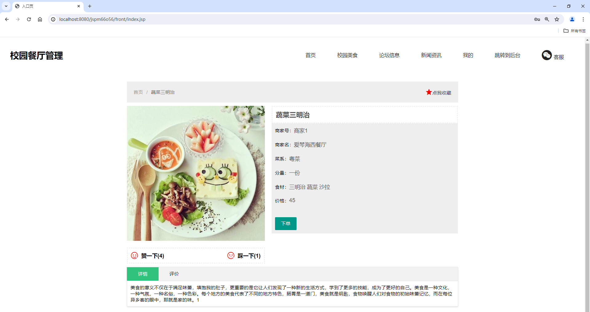Open the browser password manager key icon
This screenshot has height=312, width=590.
coord(537,19)
